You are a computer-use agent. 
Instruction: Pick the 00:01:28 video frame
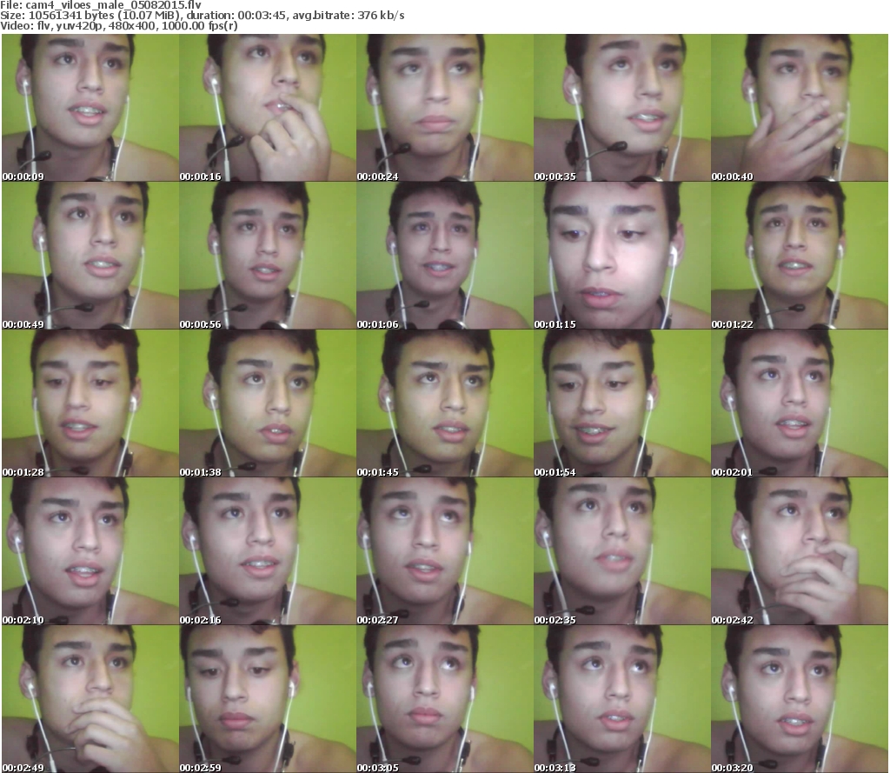pyautogui.click(x=90, y=403)
